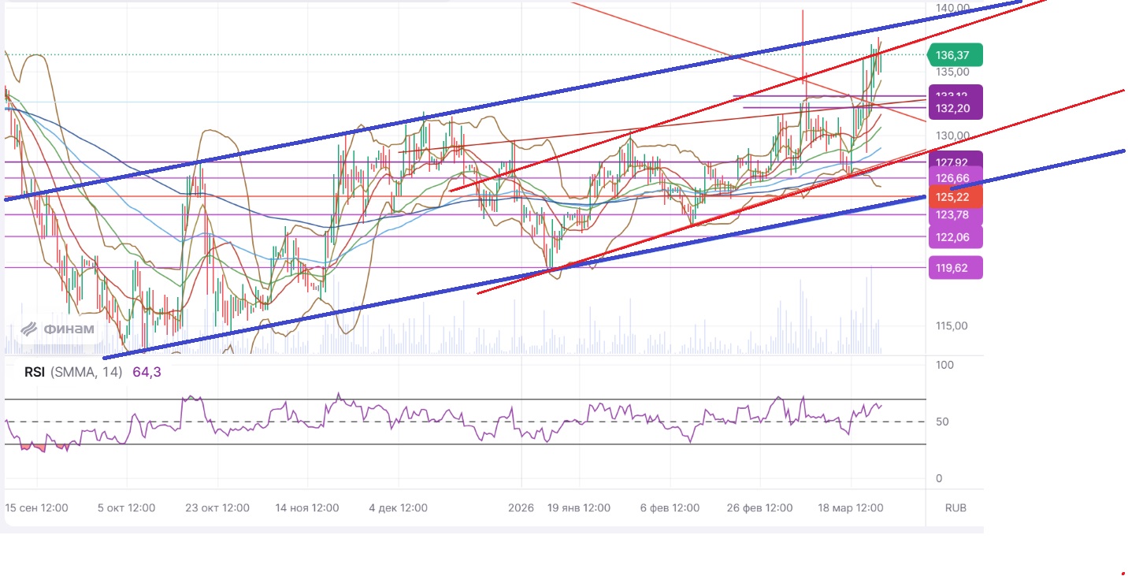Click the 115,00 price axis value

pos(952,325)
